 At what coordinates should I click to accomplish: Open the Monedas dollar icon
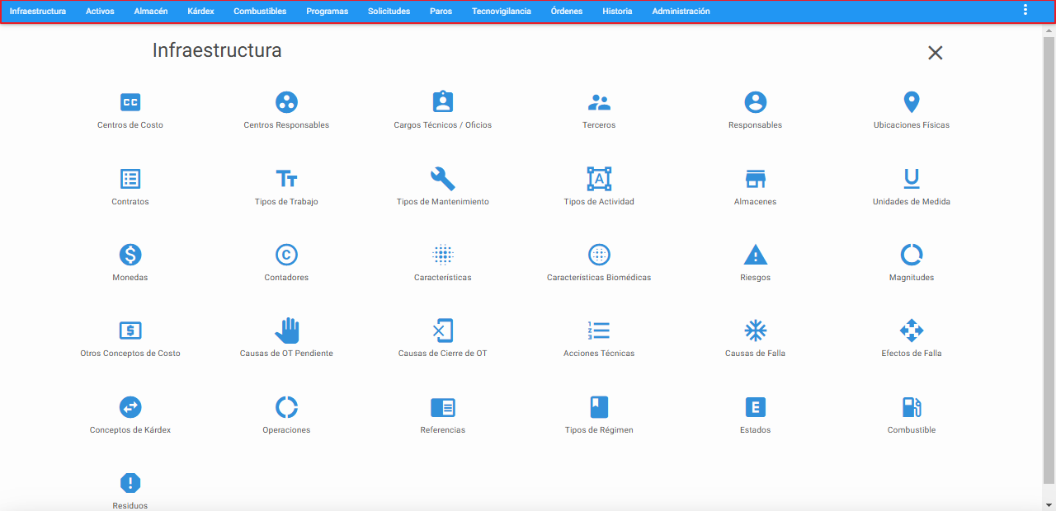coord(130,255)
